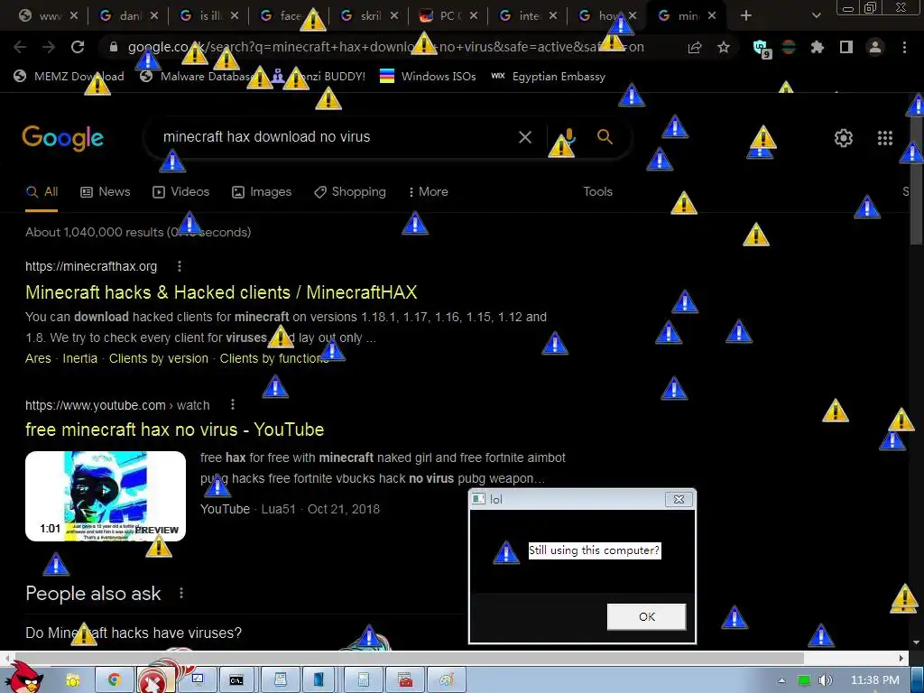Image resolution: width=924 pixels, height=693 pixels.
Task: Open the uBlock extension icon with badge 9
Action: pos(762,49)
